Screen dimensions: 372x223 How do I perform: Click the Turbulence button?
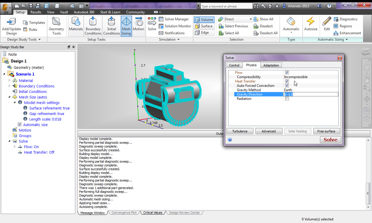[x=240, y=131]
